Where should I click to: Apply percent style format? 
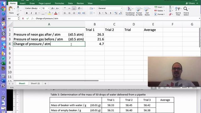click(106, 13)
